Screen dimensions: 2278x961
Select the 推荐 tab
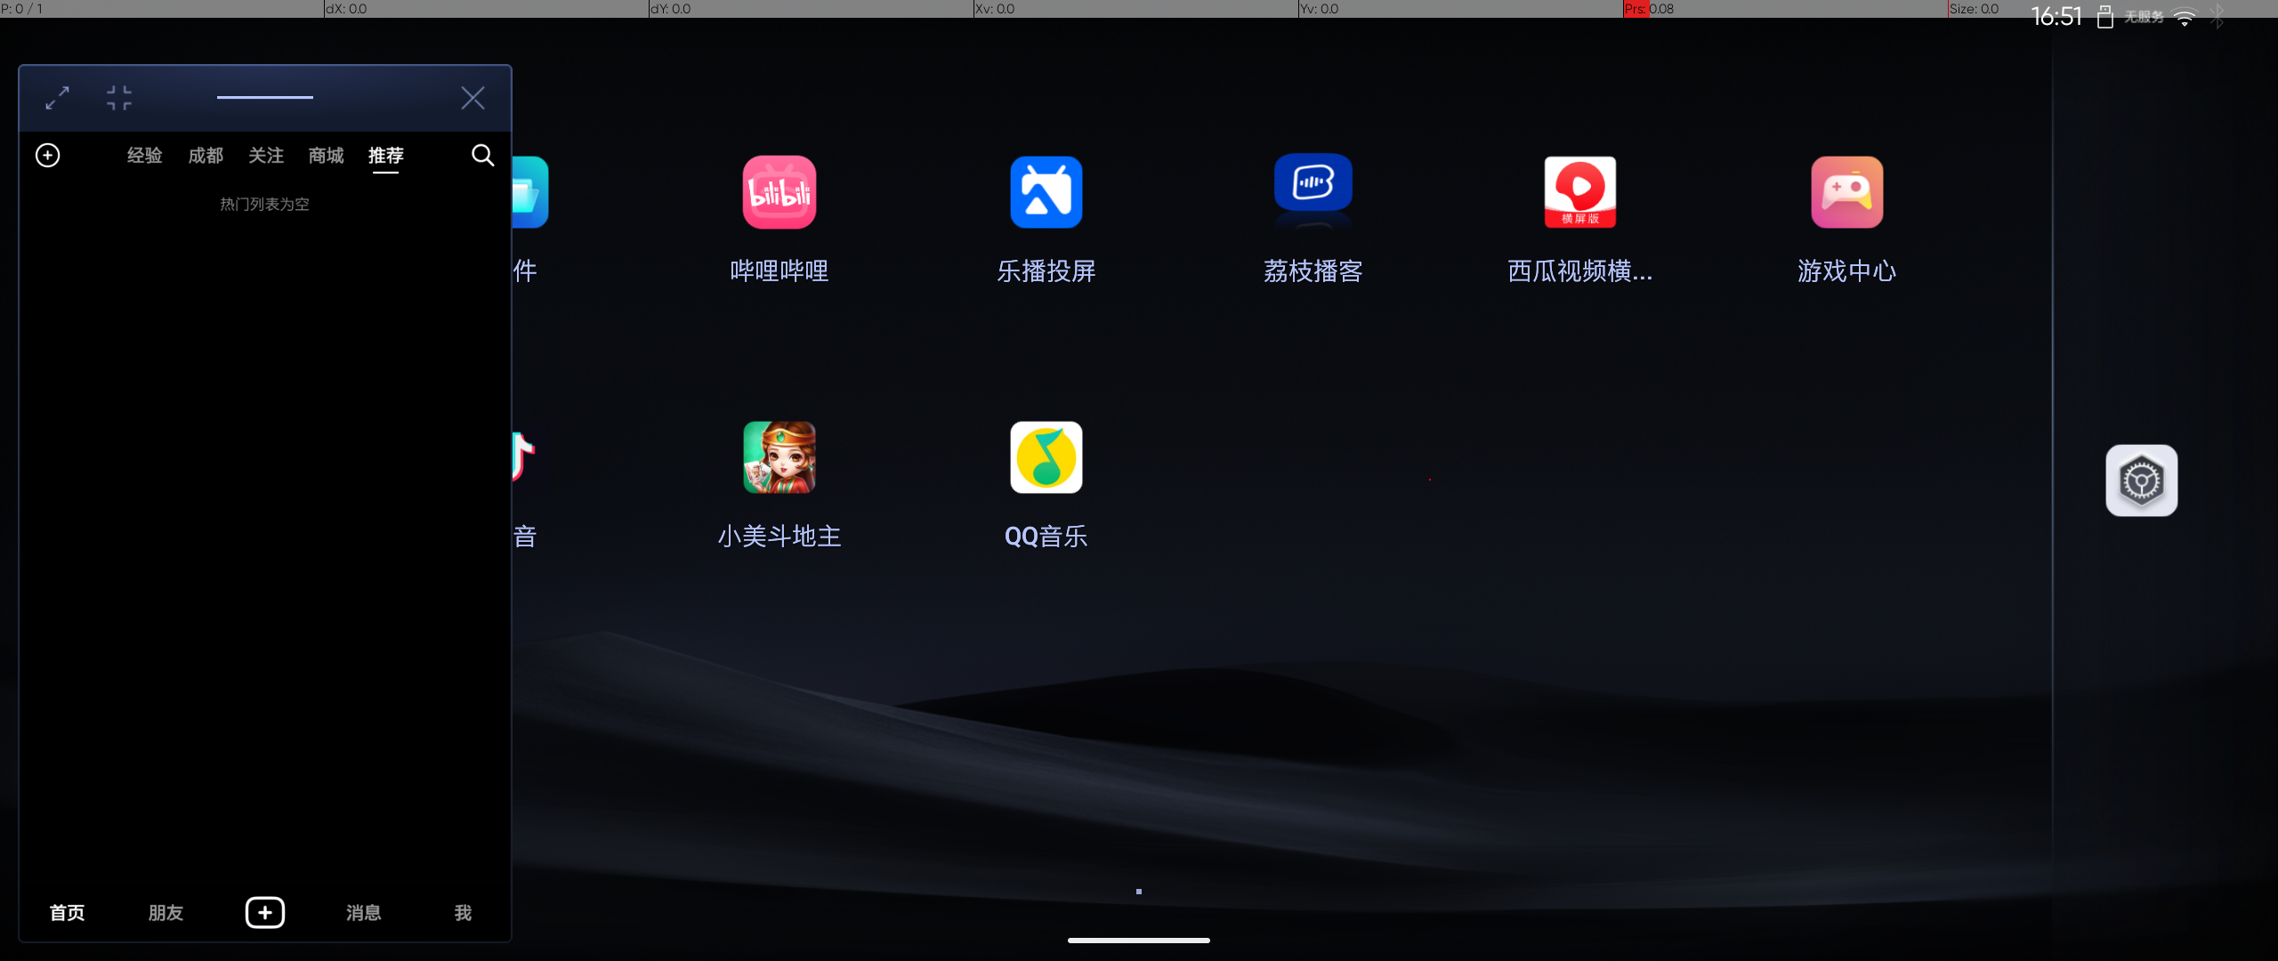pyautogui.click(x=386, y=156)
